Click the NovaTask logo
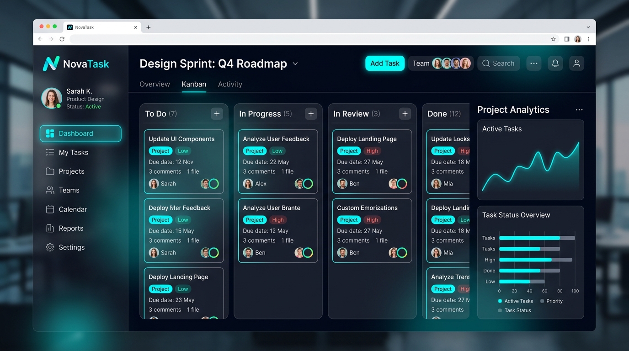This screenshot has width=629, height=351. [76, 64]
